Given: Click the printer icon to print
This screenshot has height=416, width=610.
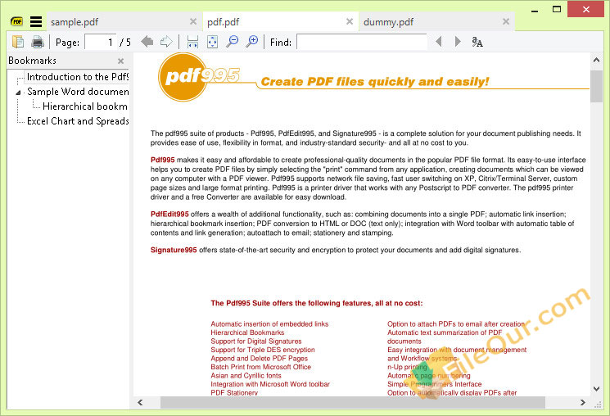Looking at the screenshot, I should pos(38,42).
